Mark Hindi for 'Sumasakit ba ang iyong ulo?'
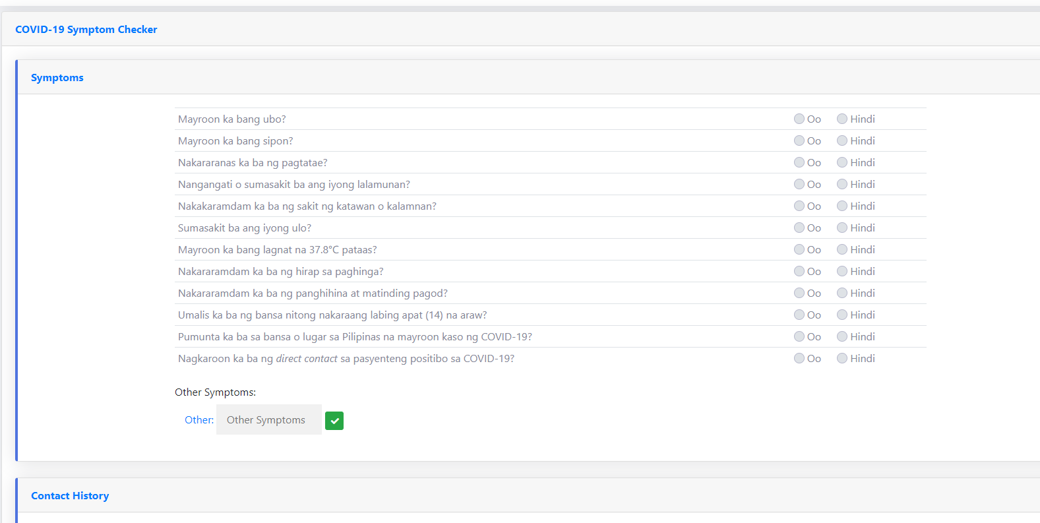Image resolution: width=1040 pixels, height=523 pixels. 842,228
